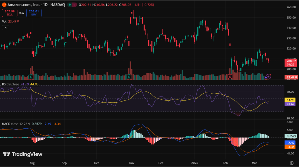This screenshot has height=167, width=299.
Task: Click the November earnings E marker
Action: click(x=129, y=77)
